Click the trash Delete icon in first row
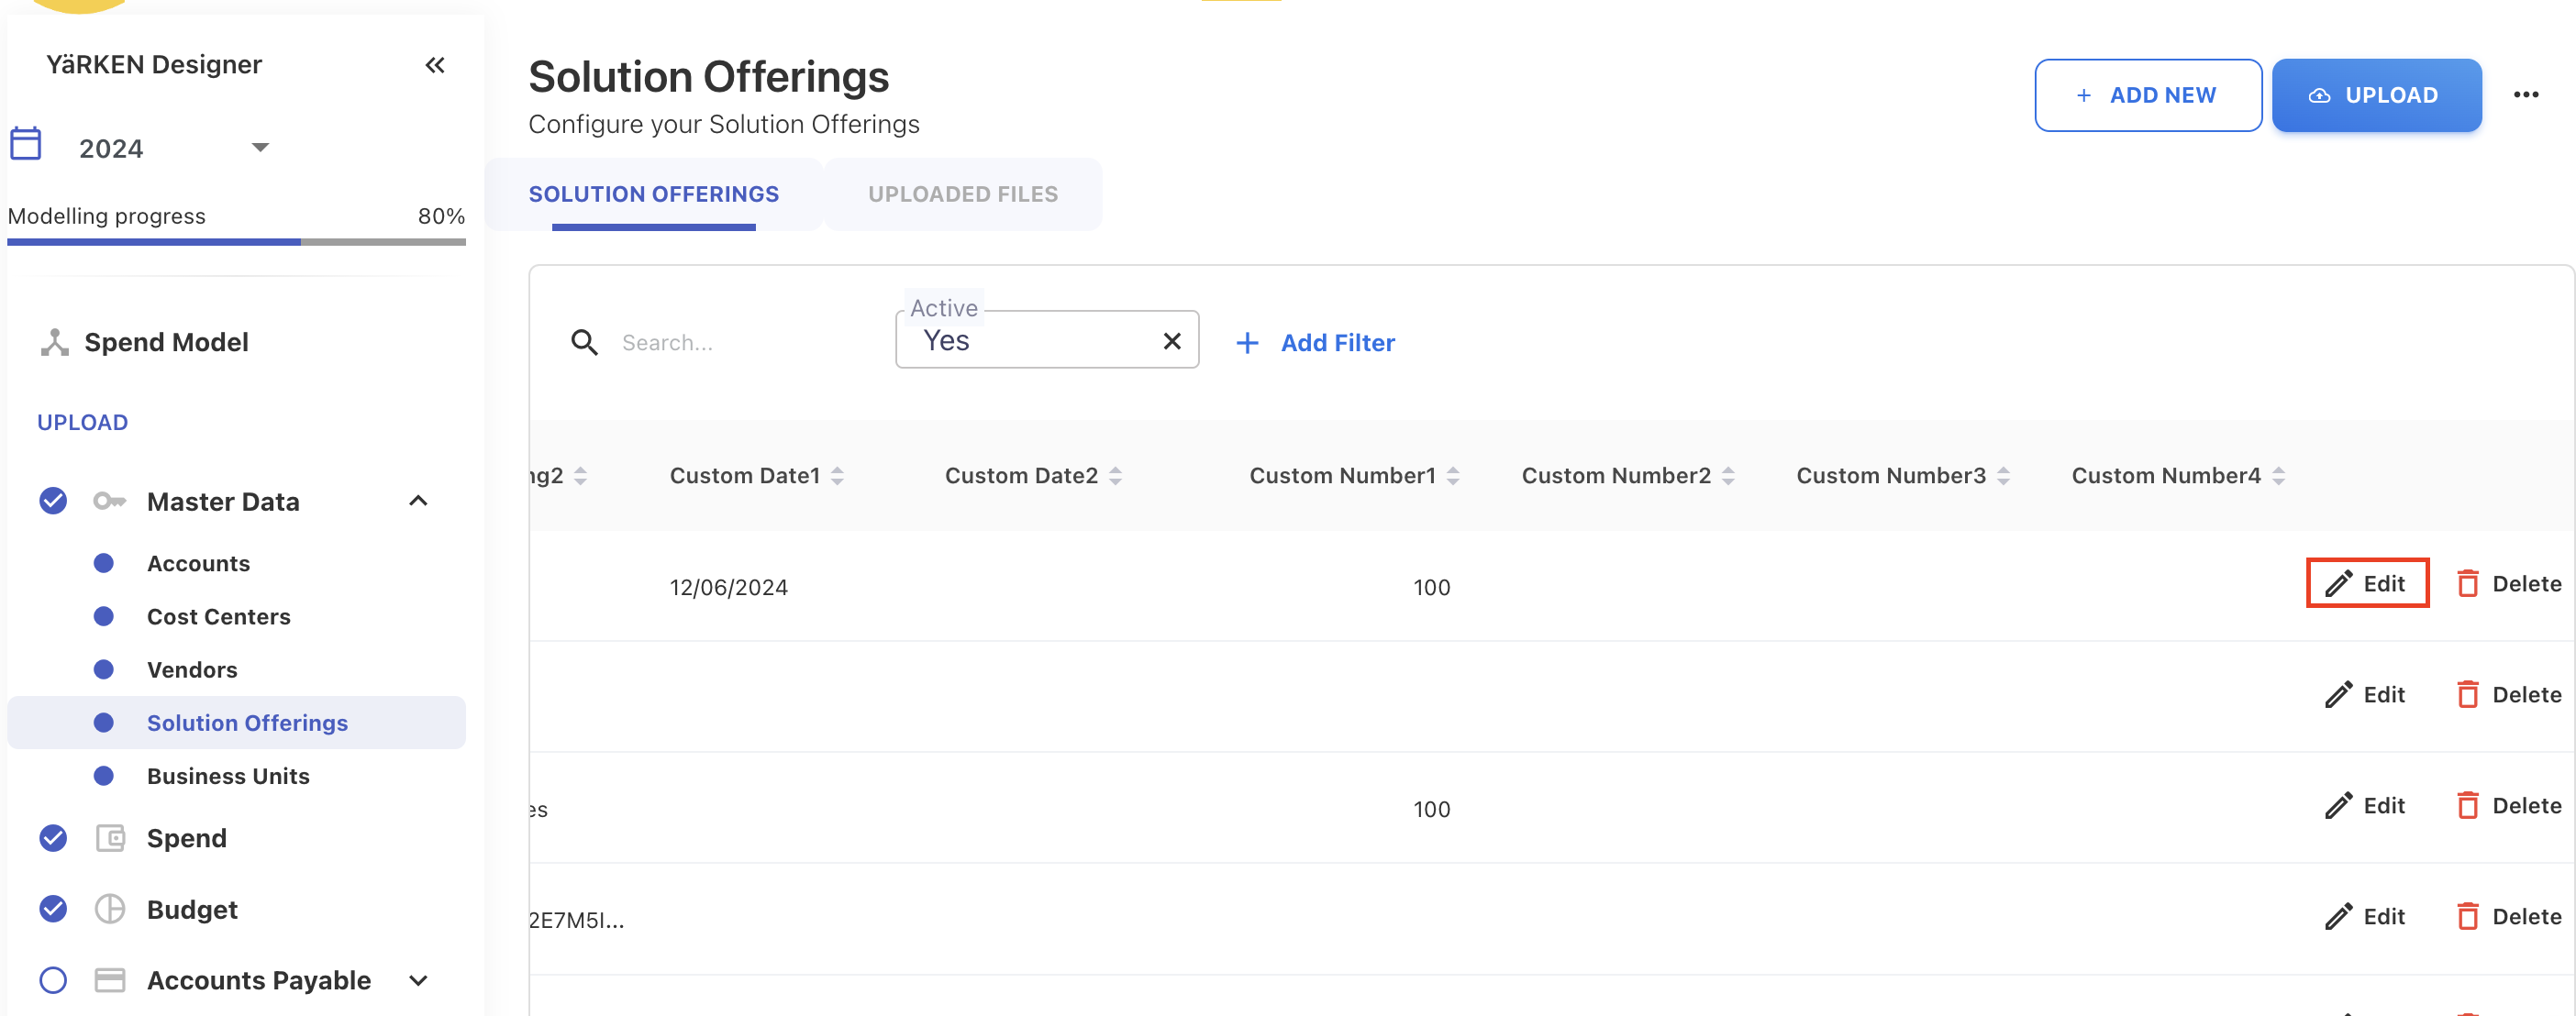This screenshot has height=1016, width=2576. tap(2467, 584)
